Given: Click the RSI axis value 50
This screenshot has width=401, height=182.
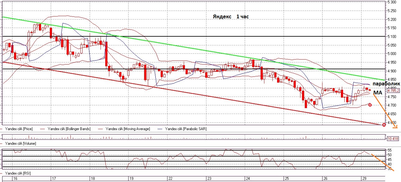Looking at the screenshot, I should [x=389, y=155].
